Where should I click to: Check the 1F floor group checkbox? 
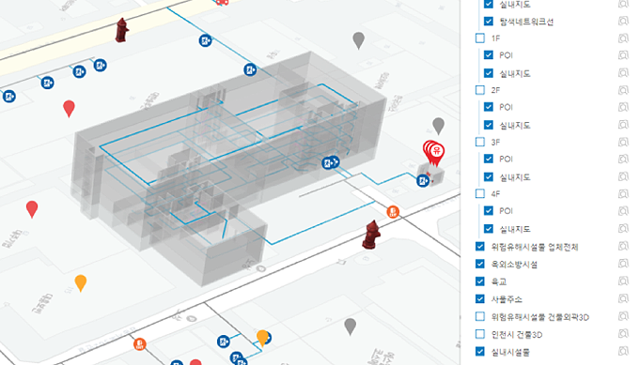480,38
